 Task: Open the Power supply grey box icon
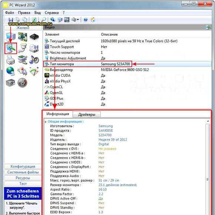[10, 83]
